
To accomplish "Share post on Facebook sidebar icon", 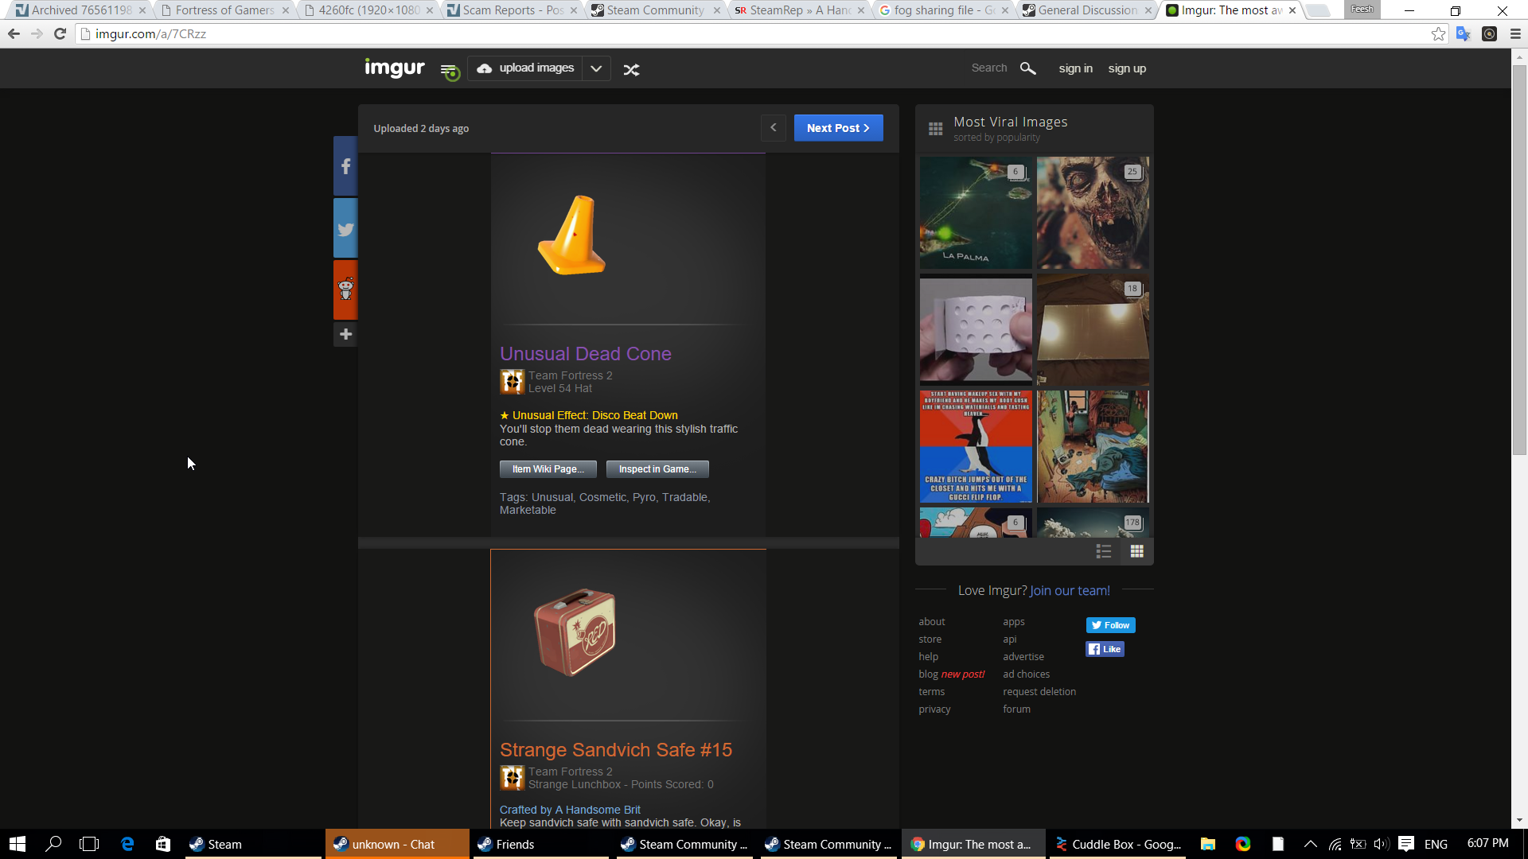I will pos(345,166).
